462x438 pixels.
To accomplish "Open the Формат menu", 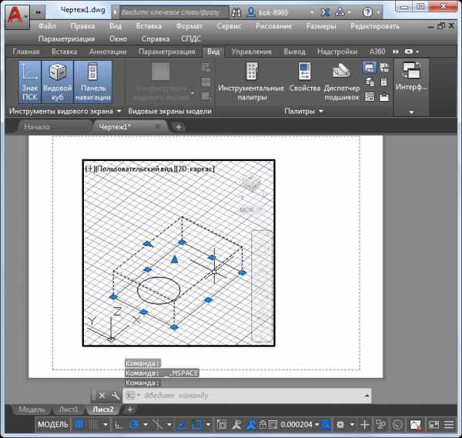I will [189, 25].
